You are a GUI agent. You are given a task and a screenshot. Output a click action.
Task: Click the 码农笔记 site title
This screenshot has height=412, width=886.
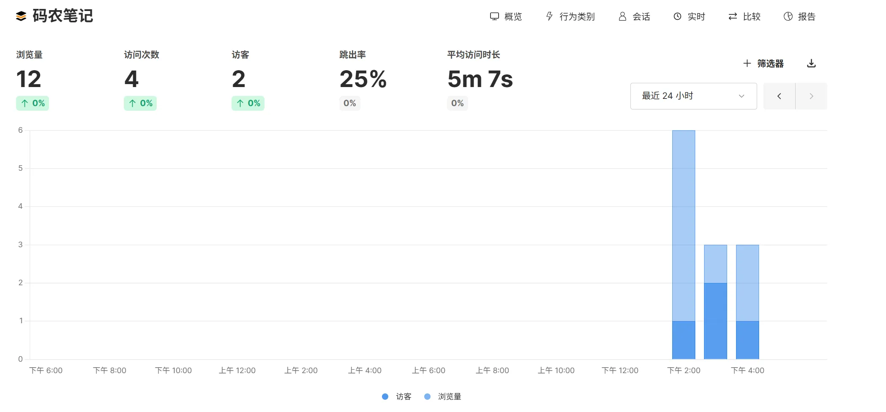[63, 16]
